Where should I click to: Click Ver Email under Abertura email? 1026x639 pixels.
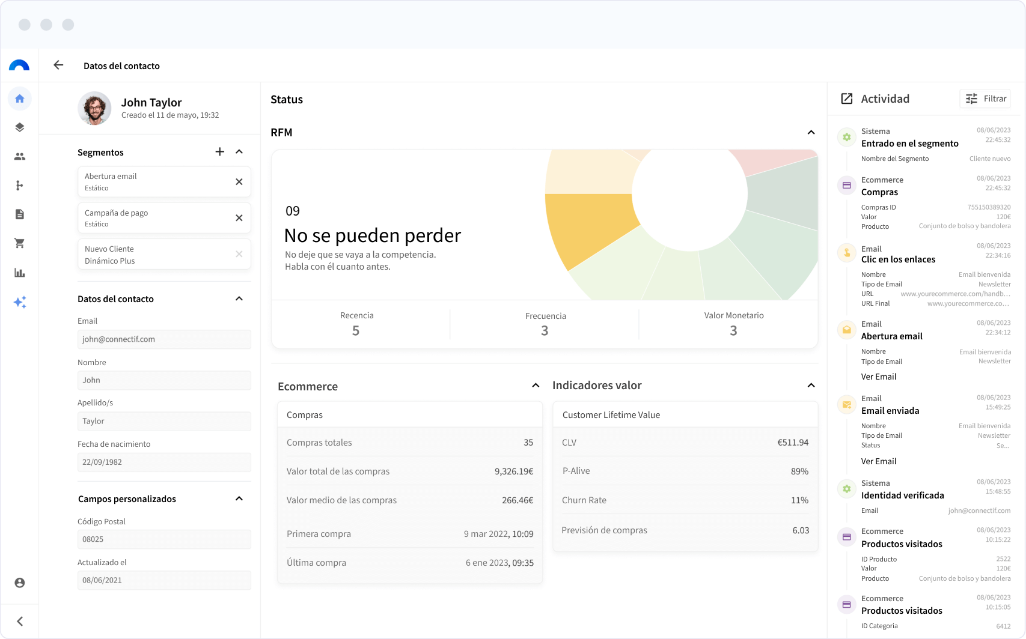click(x=878, y=377)
